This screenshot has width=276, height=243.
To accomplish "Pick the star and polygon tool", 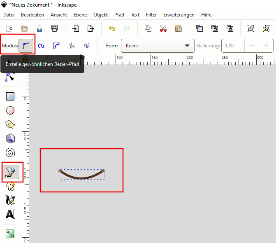I will tap(10, 124).
